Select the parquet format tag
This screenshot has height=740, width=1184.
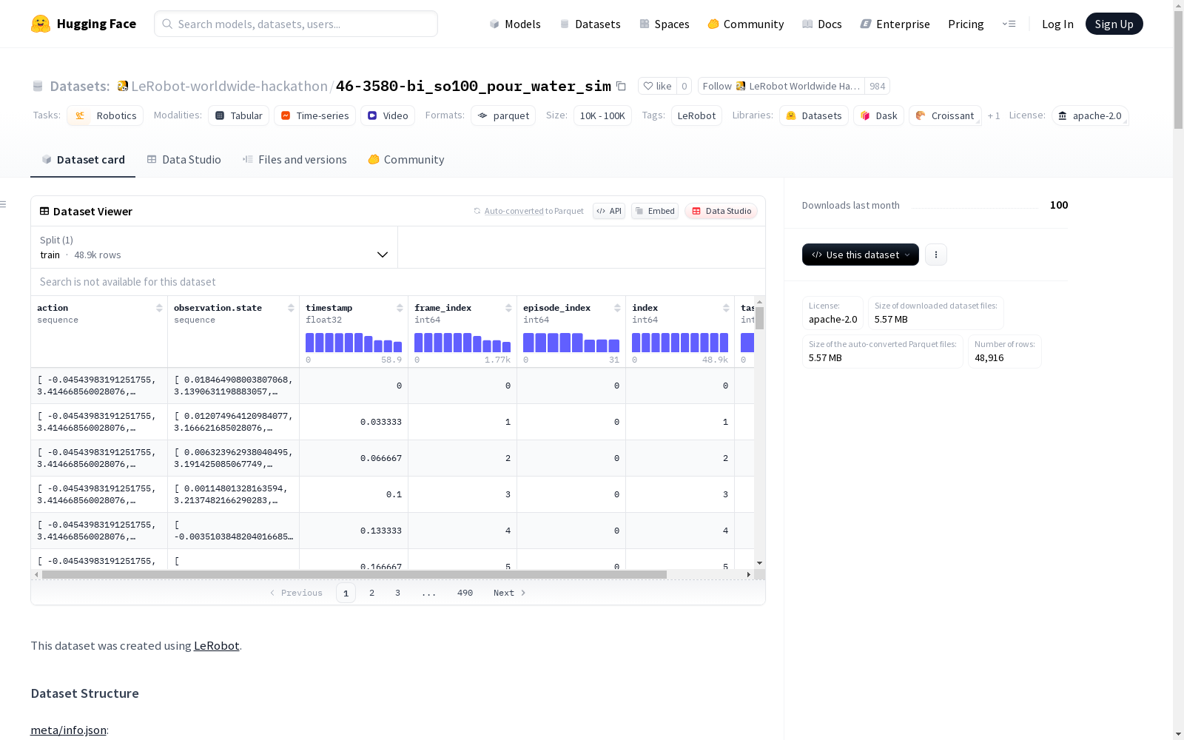[503, 115]
